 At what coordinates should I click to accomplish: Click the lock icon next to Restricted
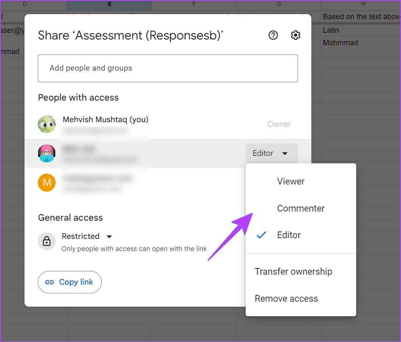pyautogui.click(x=46, y=241)
